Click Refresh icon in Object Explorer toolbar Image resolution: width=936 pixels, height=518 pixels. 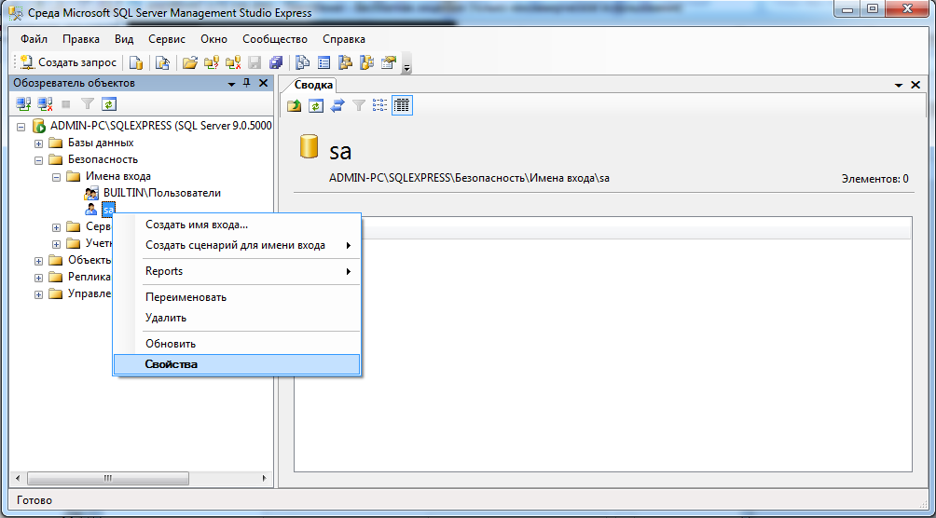click(108, 103)
